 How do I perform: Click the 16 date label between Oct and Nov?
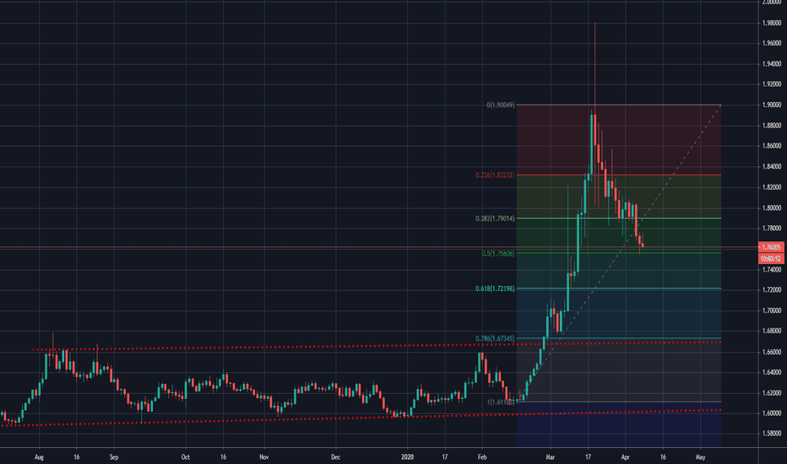point(224,457)
